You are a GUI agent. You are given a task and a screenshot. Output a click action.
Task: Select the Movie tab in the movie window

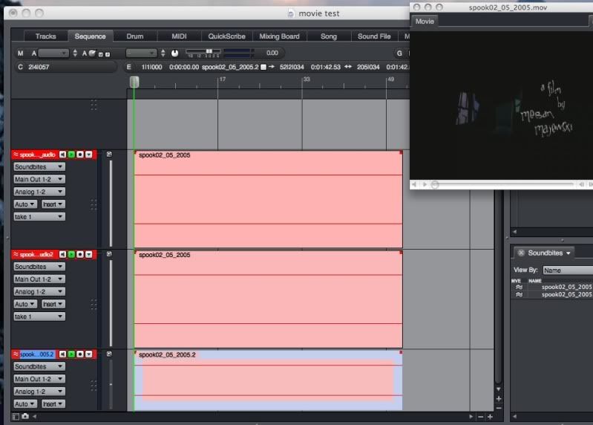coord(425,22)
